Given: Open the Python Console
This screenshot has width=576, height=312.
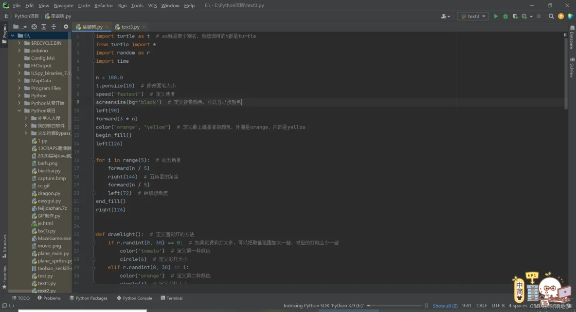Looking at the screenshot, I should pos(134,298).
